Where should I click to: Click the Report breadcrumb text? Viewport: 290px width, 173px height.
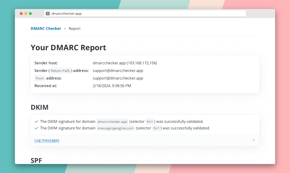[x=75, y=28]
